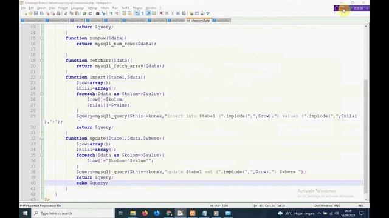Click the Save Recorded Macro icon

(184, 13)
